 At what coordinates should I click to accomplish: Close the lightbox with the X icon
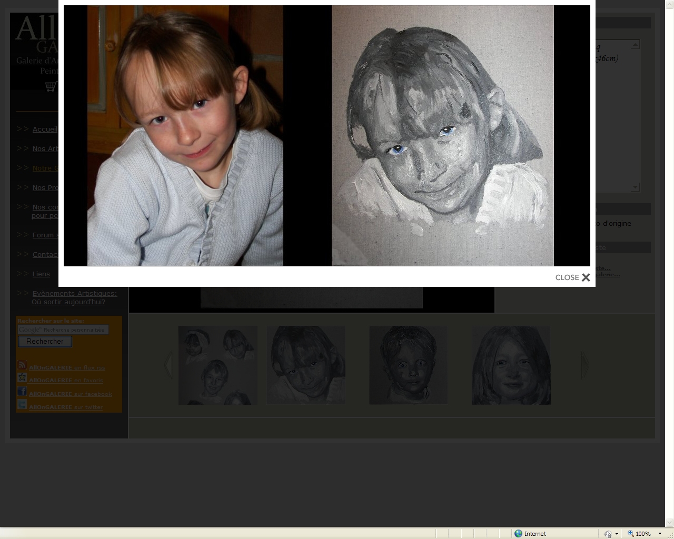586,277
